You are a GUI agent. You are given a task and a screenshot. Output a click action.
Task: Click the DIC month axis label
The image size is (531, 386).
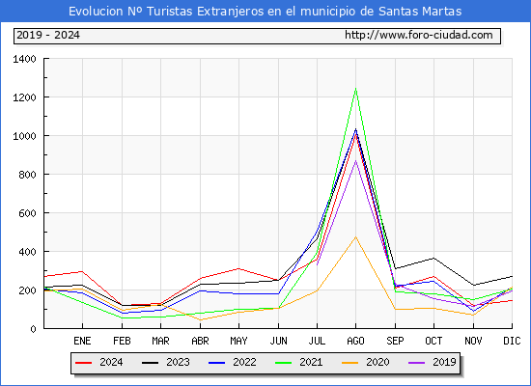tap(512, 341)
